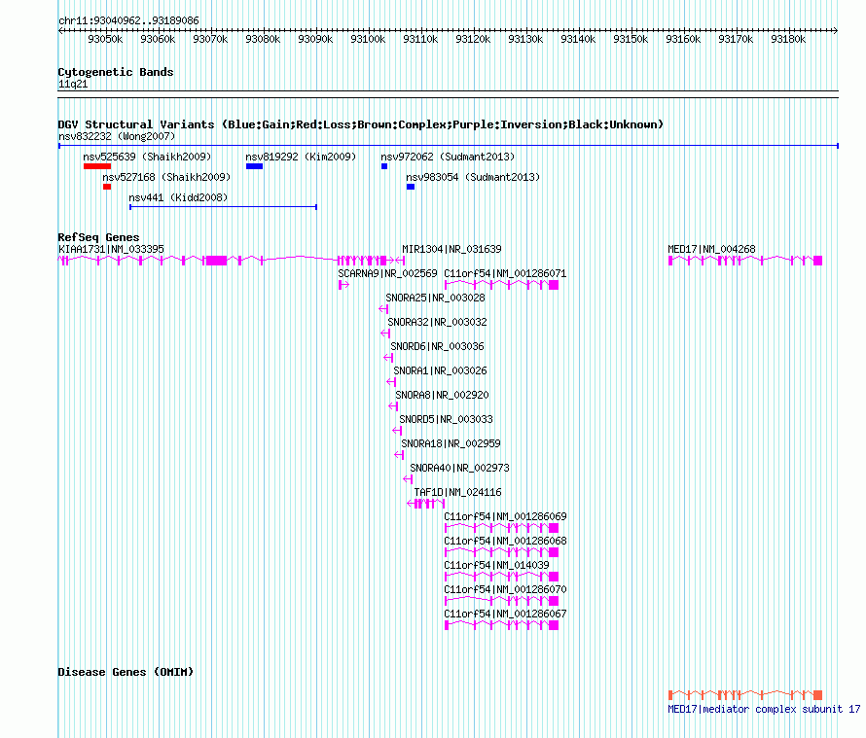Click the nsv525639 red loss variant bar
This screenshot has width=866, height=738.
point(97,166)
